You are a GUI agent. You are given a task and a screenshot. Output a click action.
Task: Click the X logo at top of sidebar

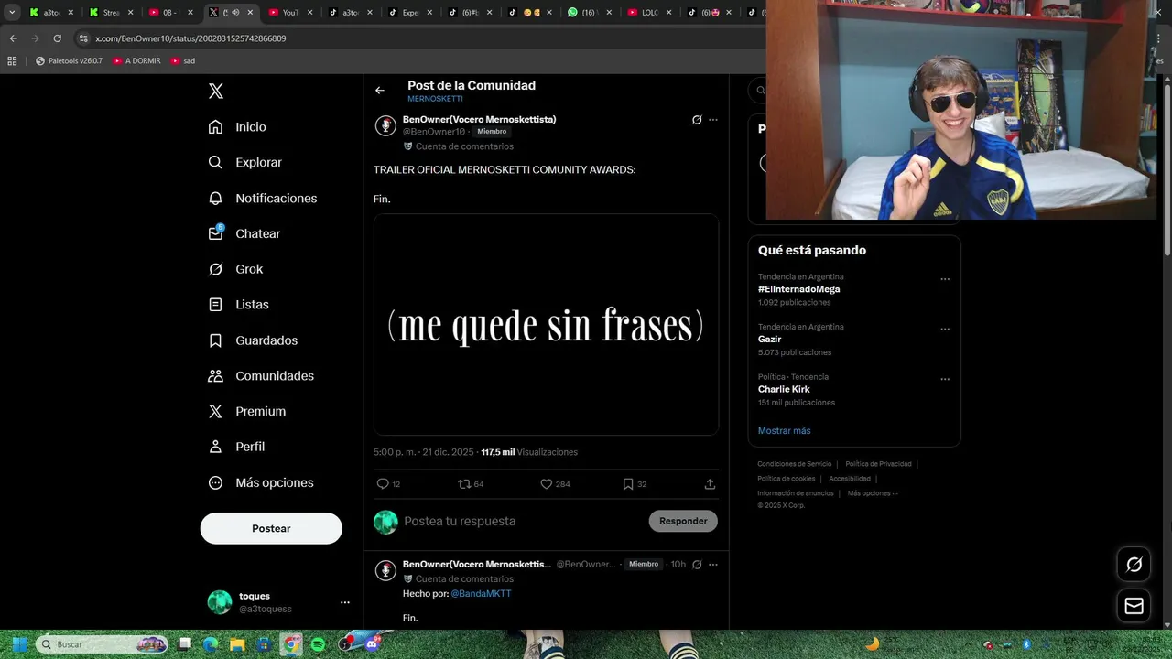(x=216, y=91)
